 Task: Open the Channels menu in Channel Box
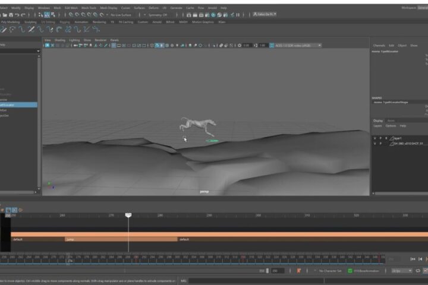click(x=379, y=46)
